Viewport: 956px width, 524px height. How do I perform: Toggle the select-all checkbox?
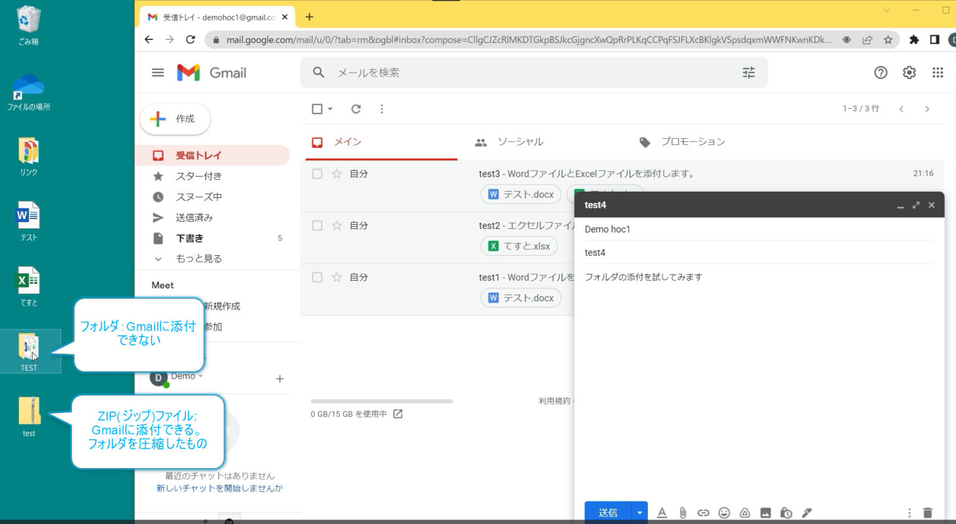[x=317, y=109]
